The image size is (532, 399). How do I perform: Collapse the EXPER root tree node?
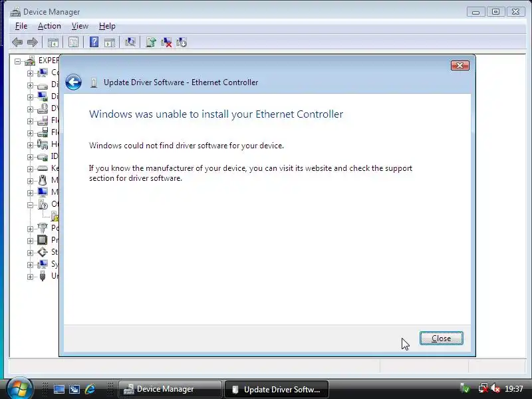pos(18,61)
